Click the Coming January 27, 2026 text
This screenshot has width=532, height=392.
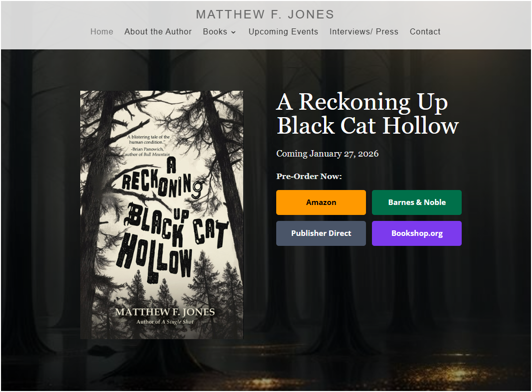coord(328,154)
